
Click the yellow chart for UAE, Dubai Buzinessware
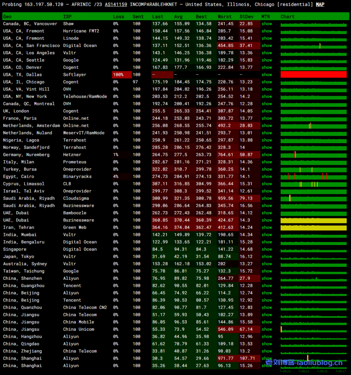313,220
